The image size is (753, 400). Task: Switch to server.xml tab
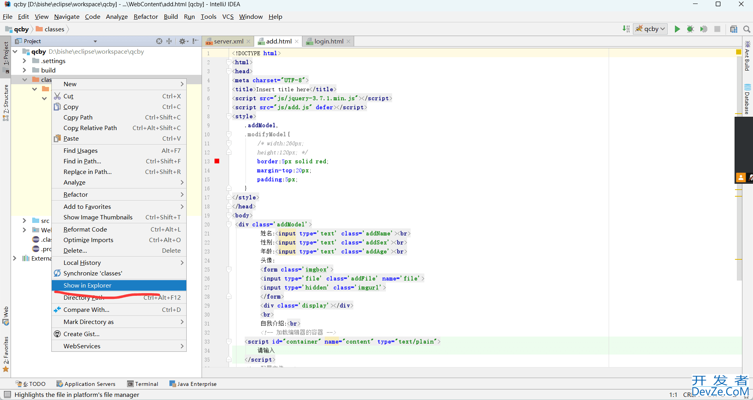pyautogui.click(x=228, y=41)
